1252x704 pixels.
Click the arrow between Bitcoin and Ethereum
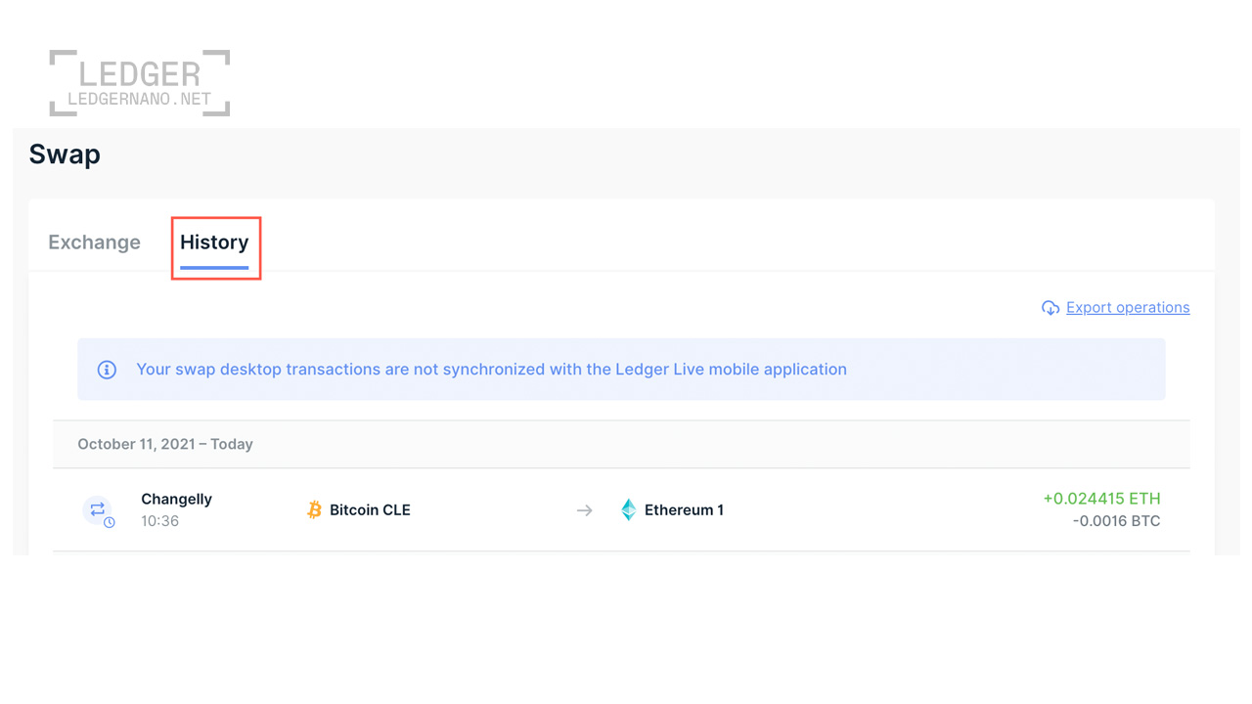pos(584,510)
